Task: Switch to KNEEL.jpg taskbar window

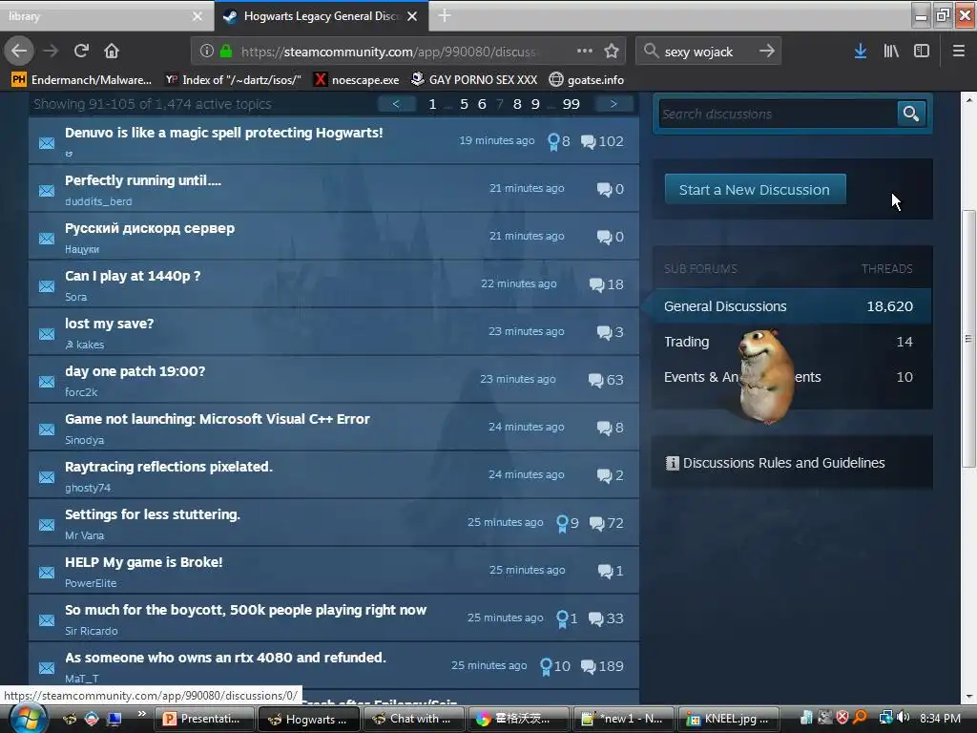Action: (x=728, y=719)
